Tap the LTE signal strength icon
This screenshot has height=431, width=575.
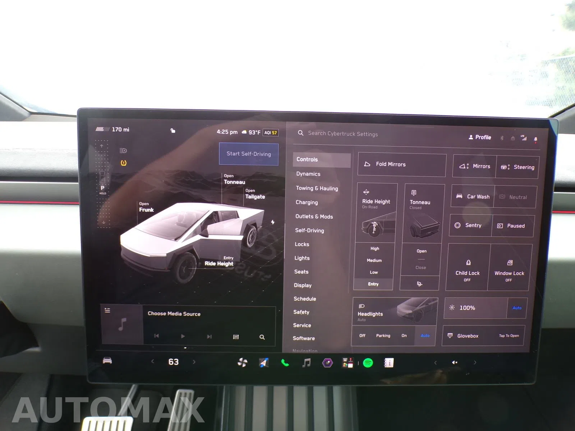point(524,138)
